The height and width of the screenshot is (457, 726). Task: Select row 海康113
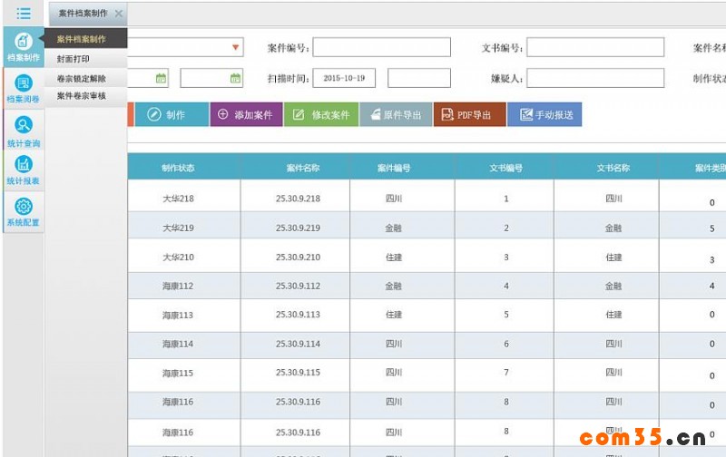pos(427,315)
